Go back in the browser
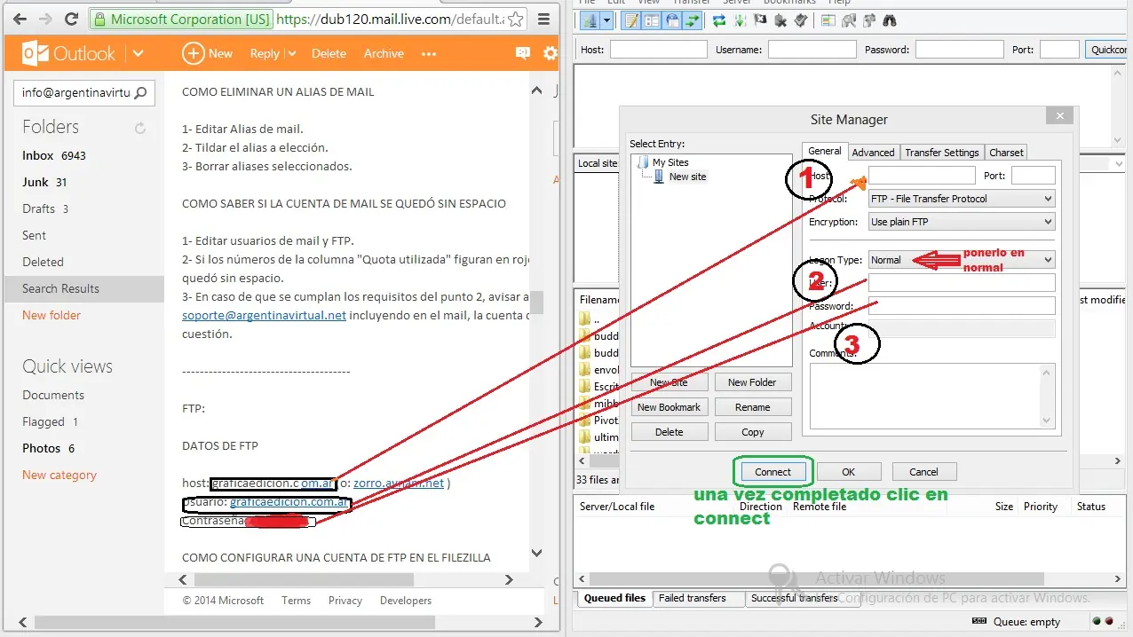This screenshot has width=1133, height=637. tap(20, 19)
